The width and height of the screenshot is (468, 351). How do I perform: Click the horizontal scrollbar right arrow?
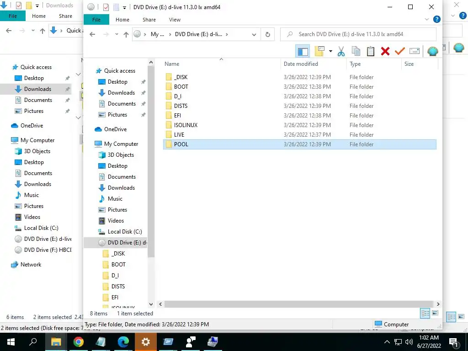tap(438, 304)
